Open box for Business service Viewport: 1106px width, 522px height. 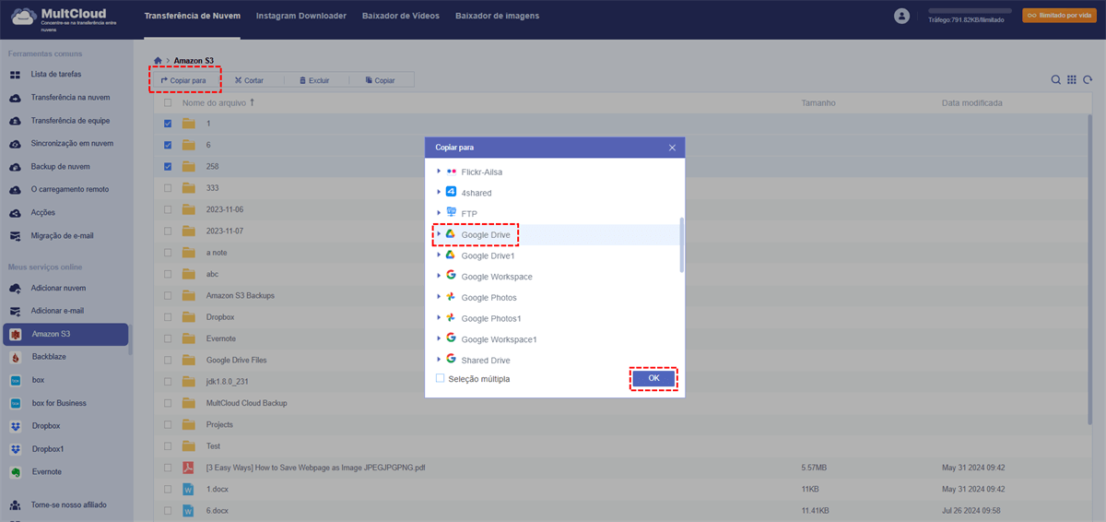59,402
